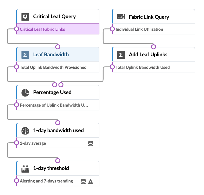
Task: Click the database icon on 1-day average
Action: coord(91,143)
